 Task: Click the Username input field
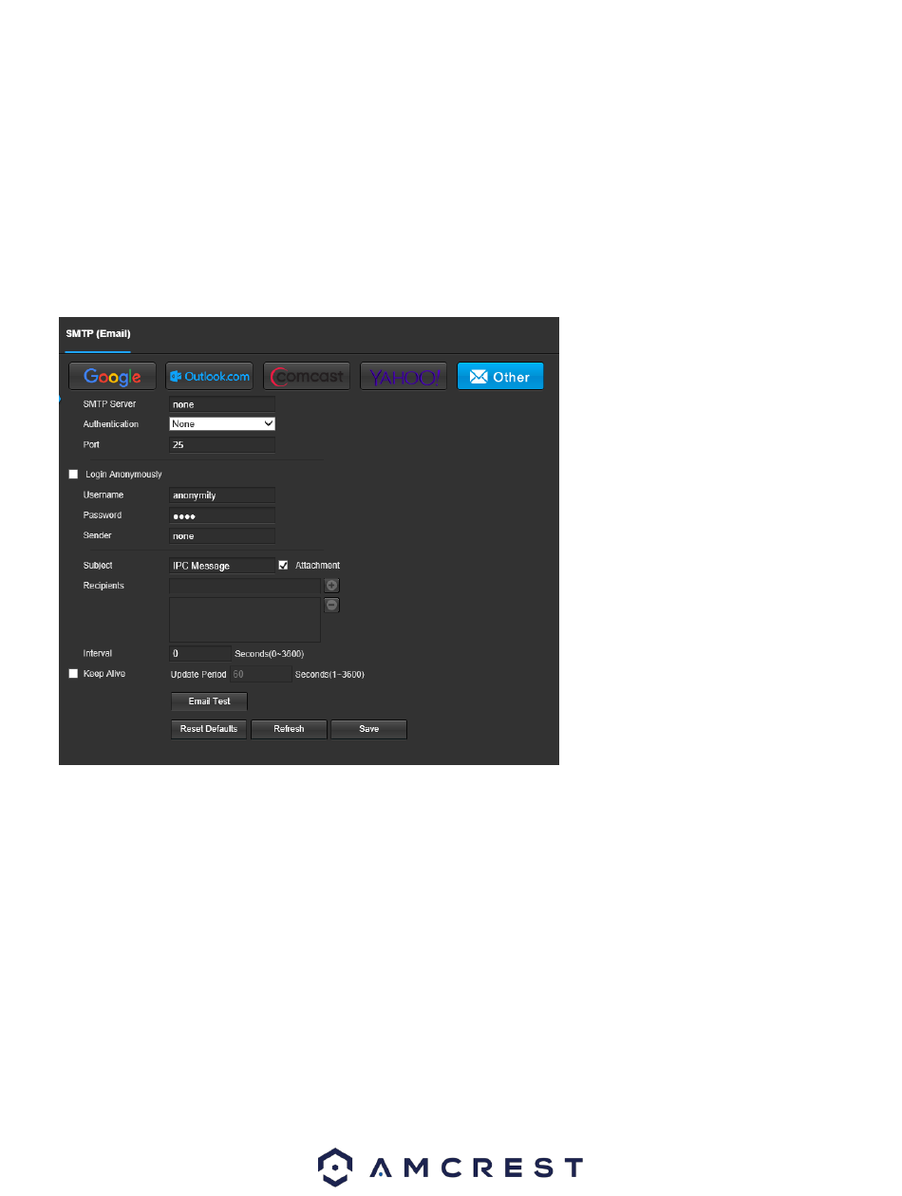click(222, 495)
